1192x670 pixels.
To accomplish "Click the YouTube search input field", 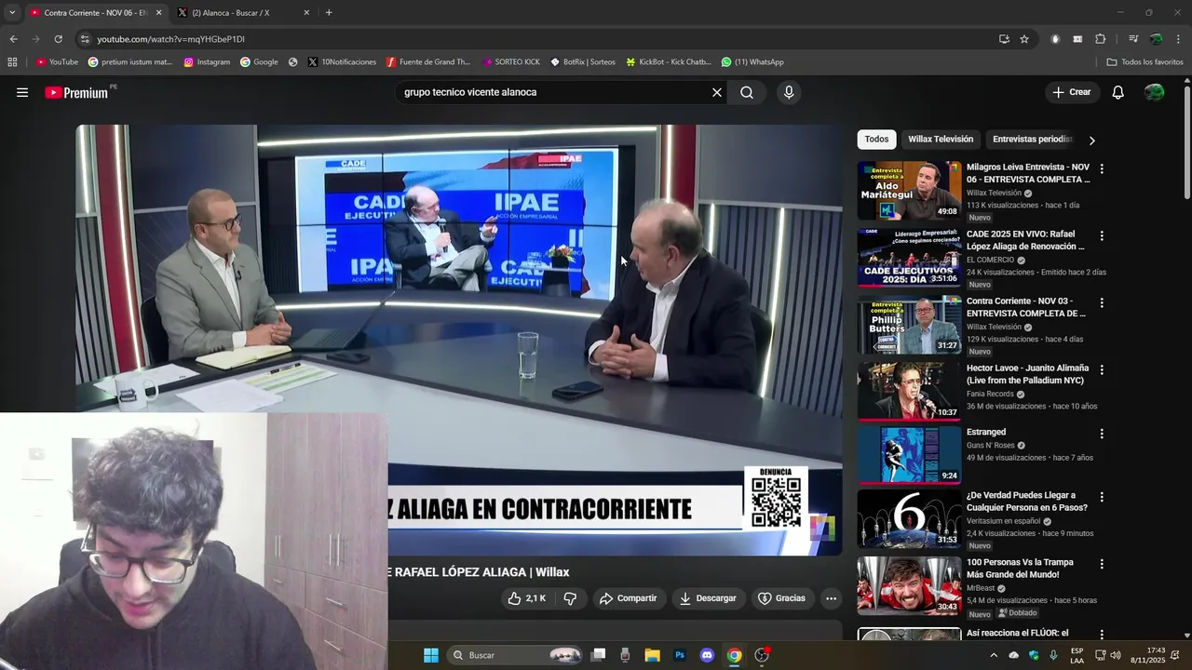I will pyautogui.click(x=554, y=92).
